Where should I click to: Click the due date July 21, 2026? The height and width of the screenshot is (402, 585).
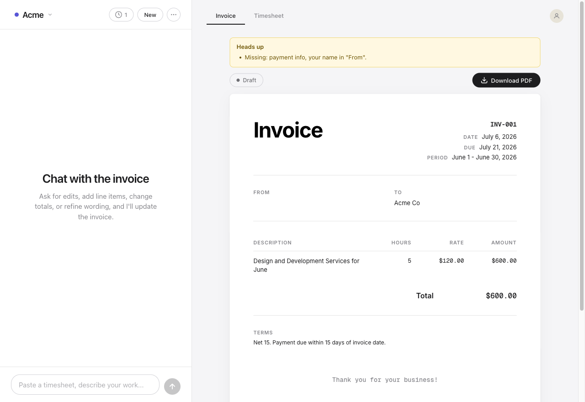click(x=498, y=147)
